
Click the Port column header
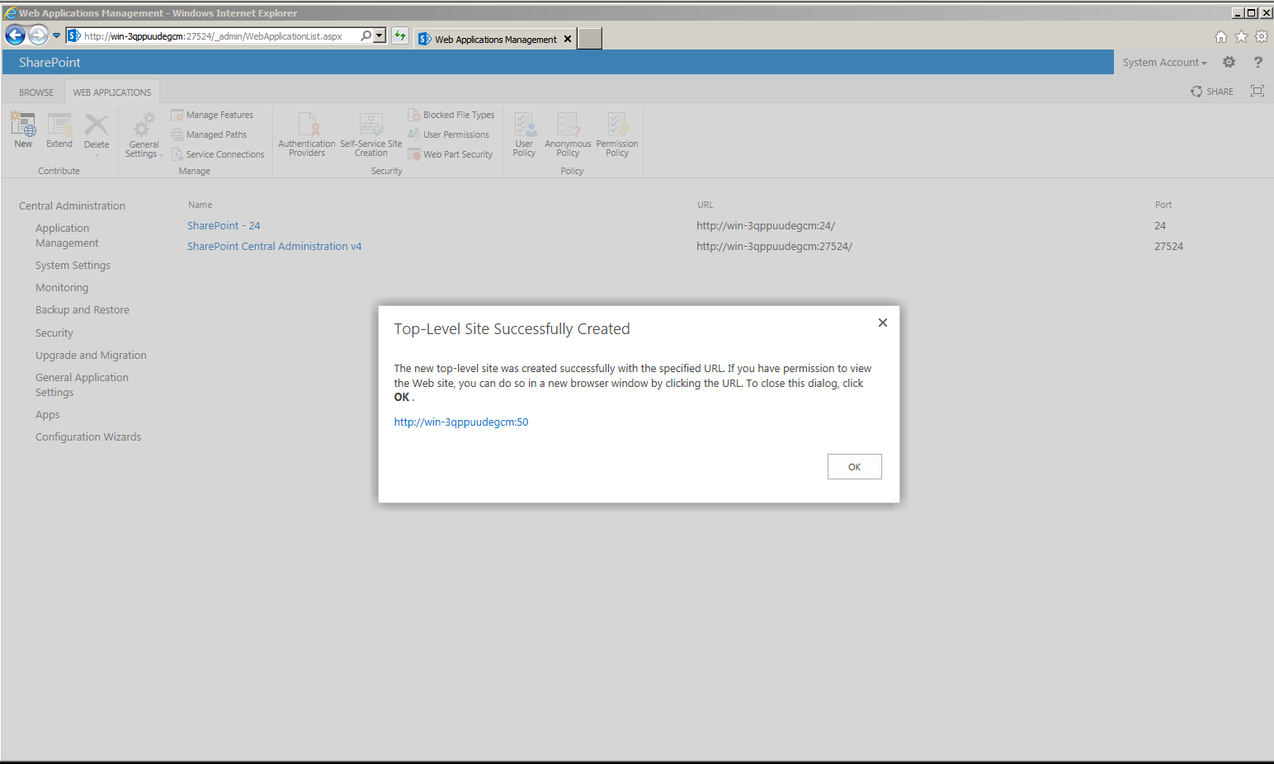tap(1163, 205)
